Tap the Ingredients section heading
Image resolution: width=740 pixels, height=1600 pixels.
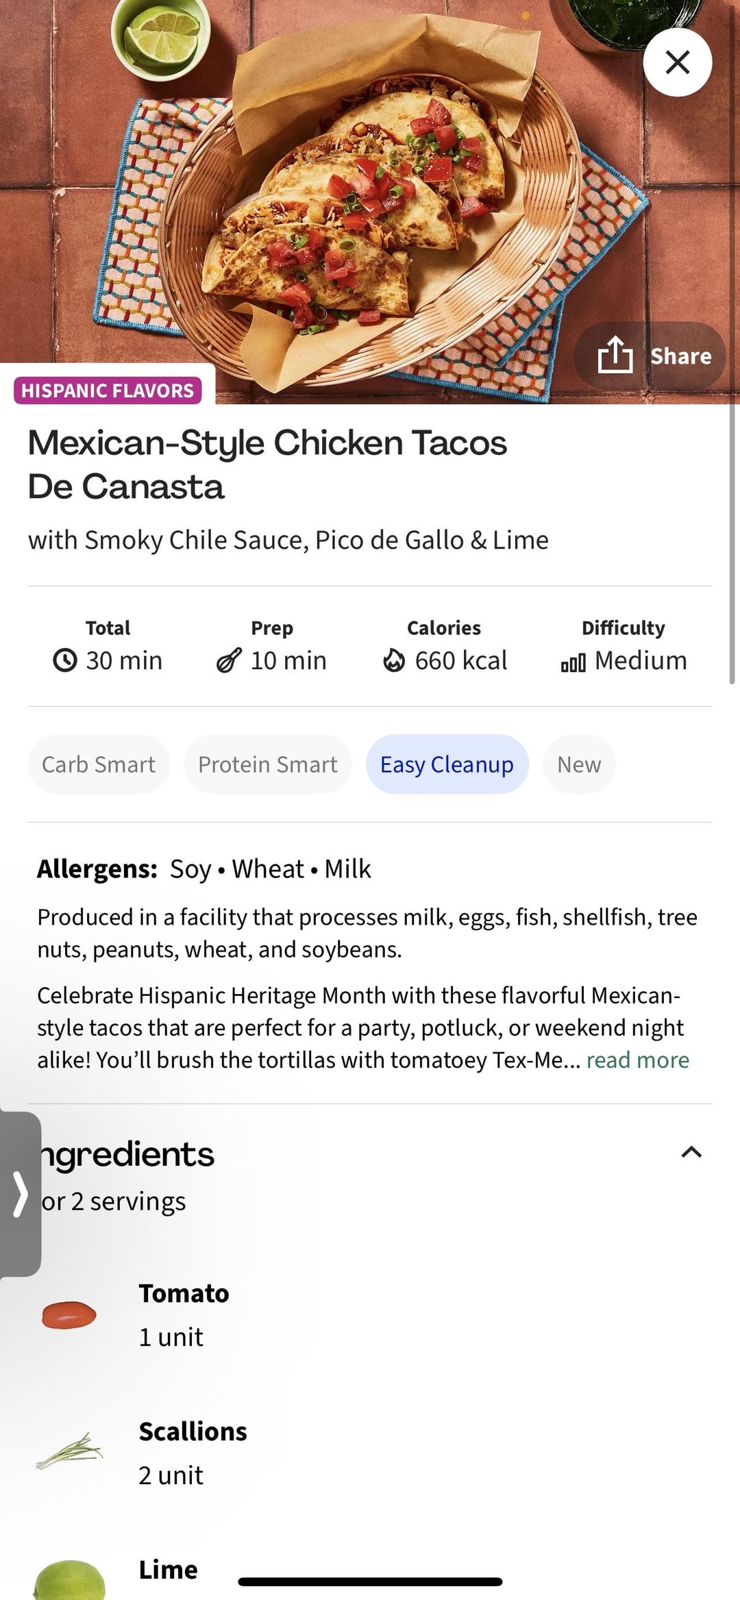(x=127, y=1155)
